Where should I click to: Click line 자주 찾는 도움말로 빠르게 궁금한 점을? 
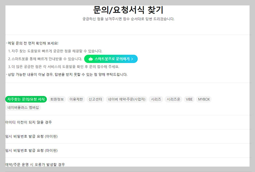point(55,51)
